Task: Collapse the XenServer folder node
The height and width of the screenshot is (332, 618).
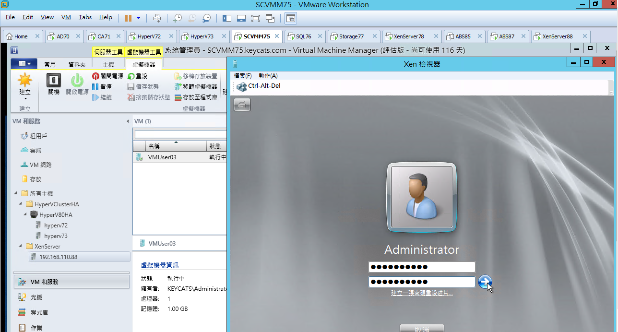Action: 21,246
